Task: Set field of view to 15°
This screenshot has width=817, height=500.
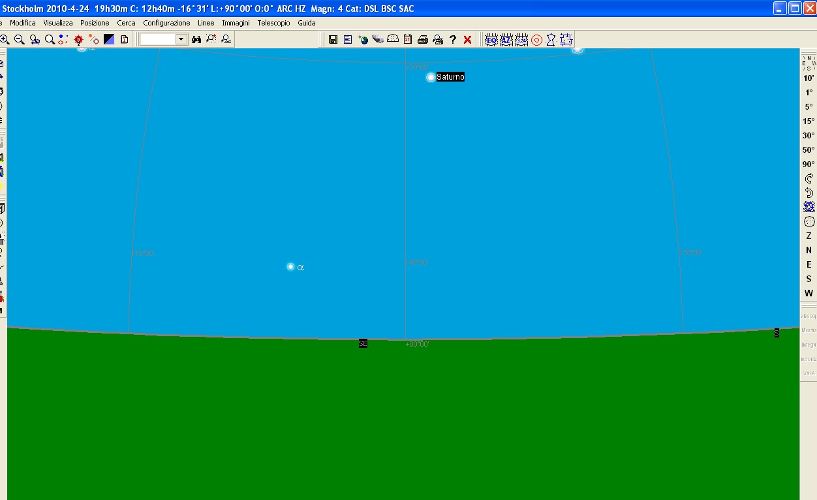Action: [809, 121]
